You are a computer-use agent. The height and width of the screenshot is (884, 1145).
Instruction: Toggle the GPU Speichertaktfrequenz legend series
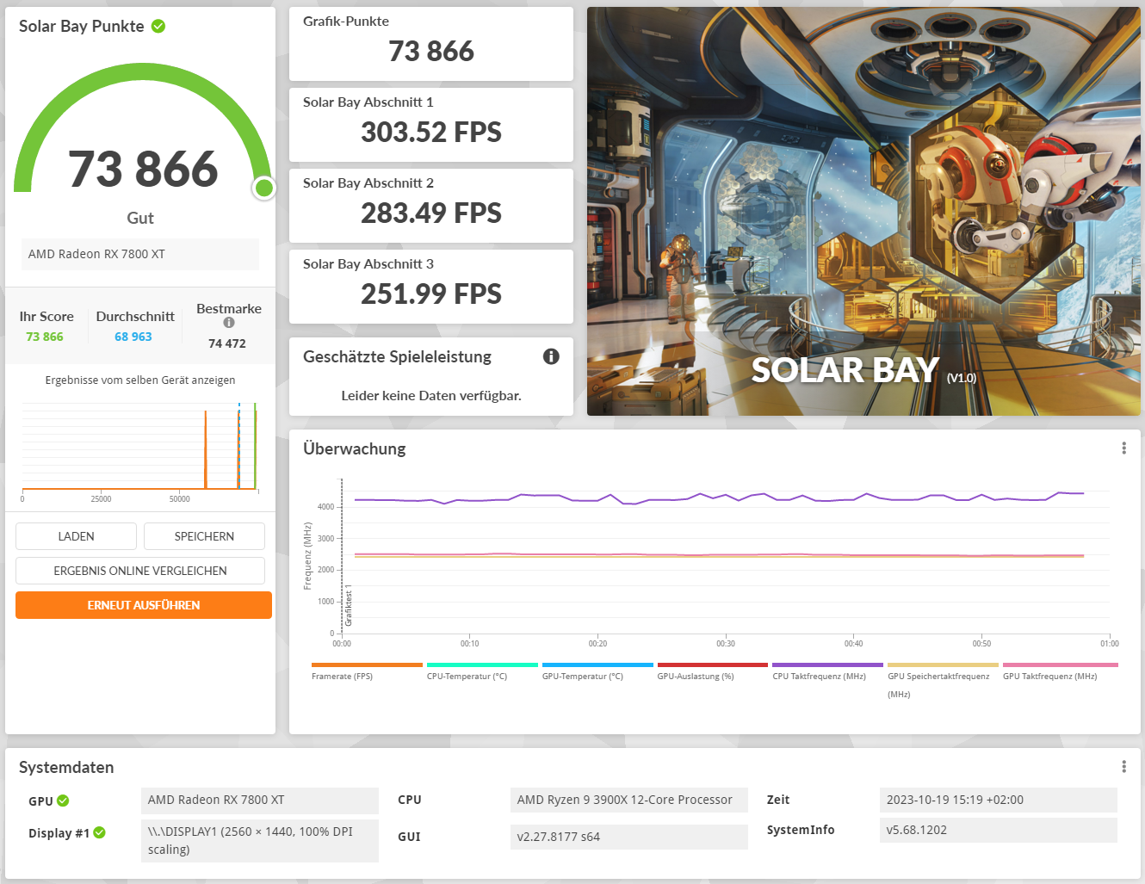pos(943,680)
